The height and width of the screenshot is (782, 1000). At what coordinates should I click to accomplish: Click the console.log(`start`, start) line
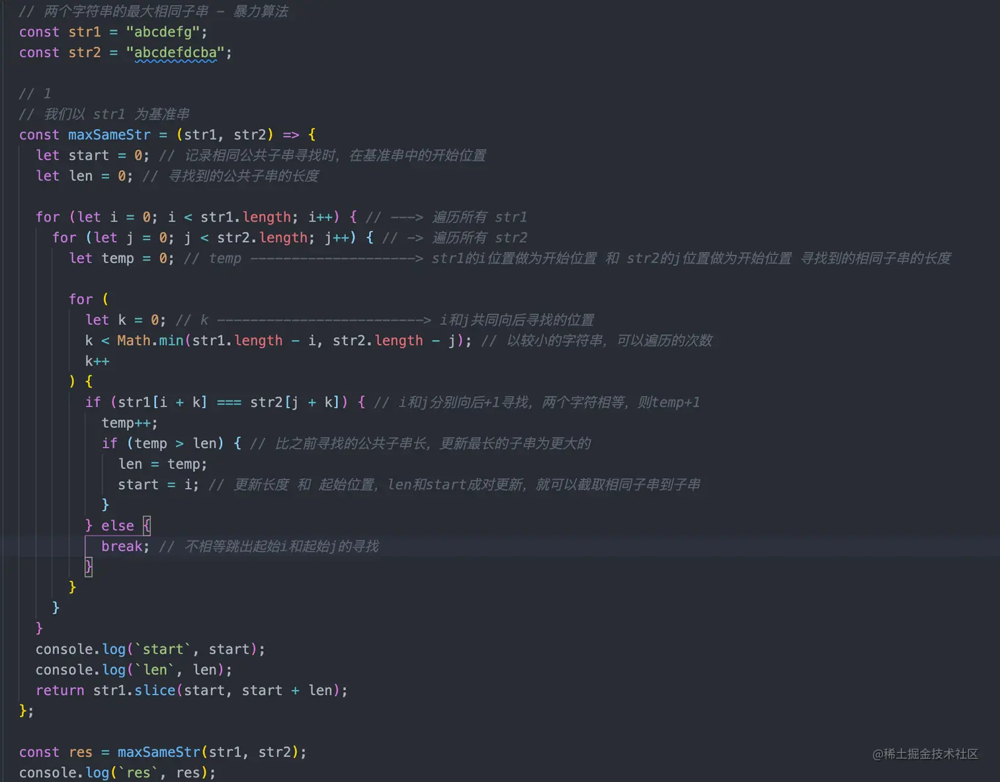point(150,650)
